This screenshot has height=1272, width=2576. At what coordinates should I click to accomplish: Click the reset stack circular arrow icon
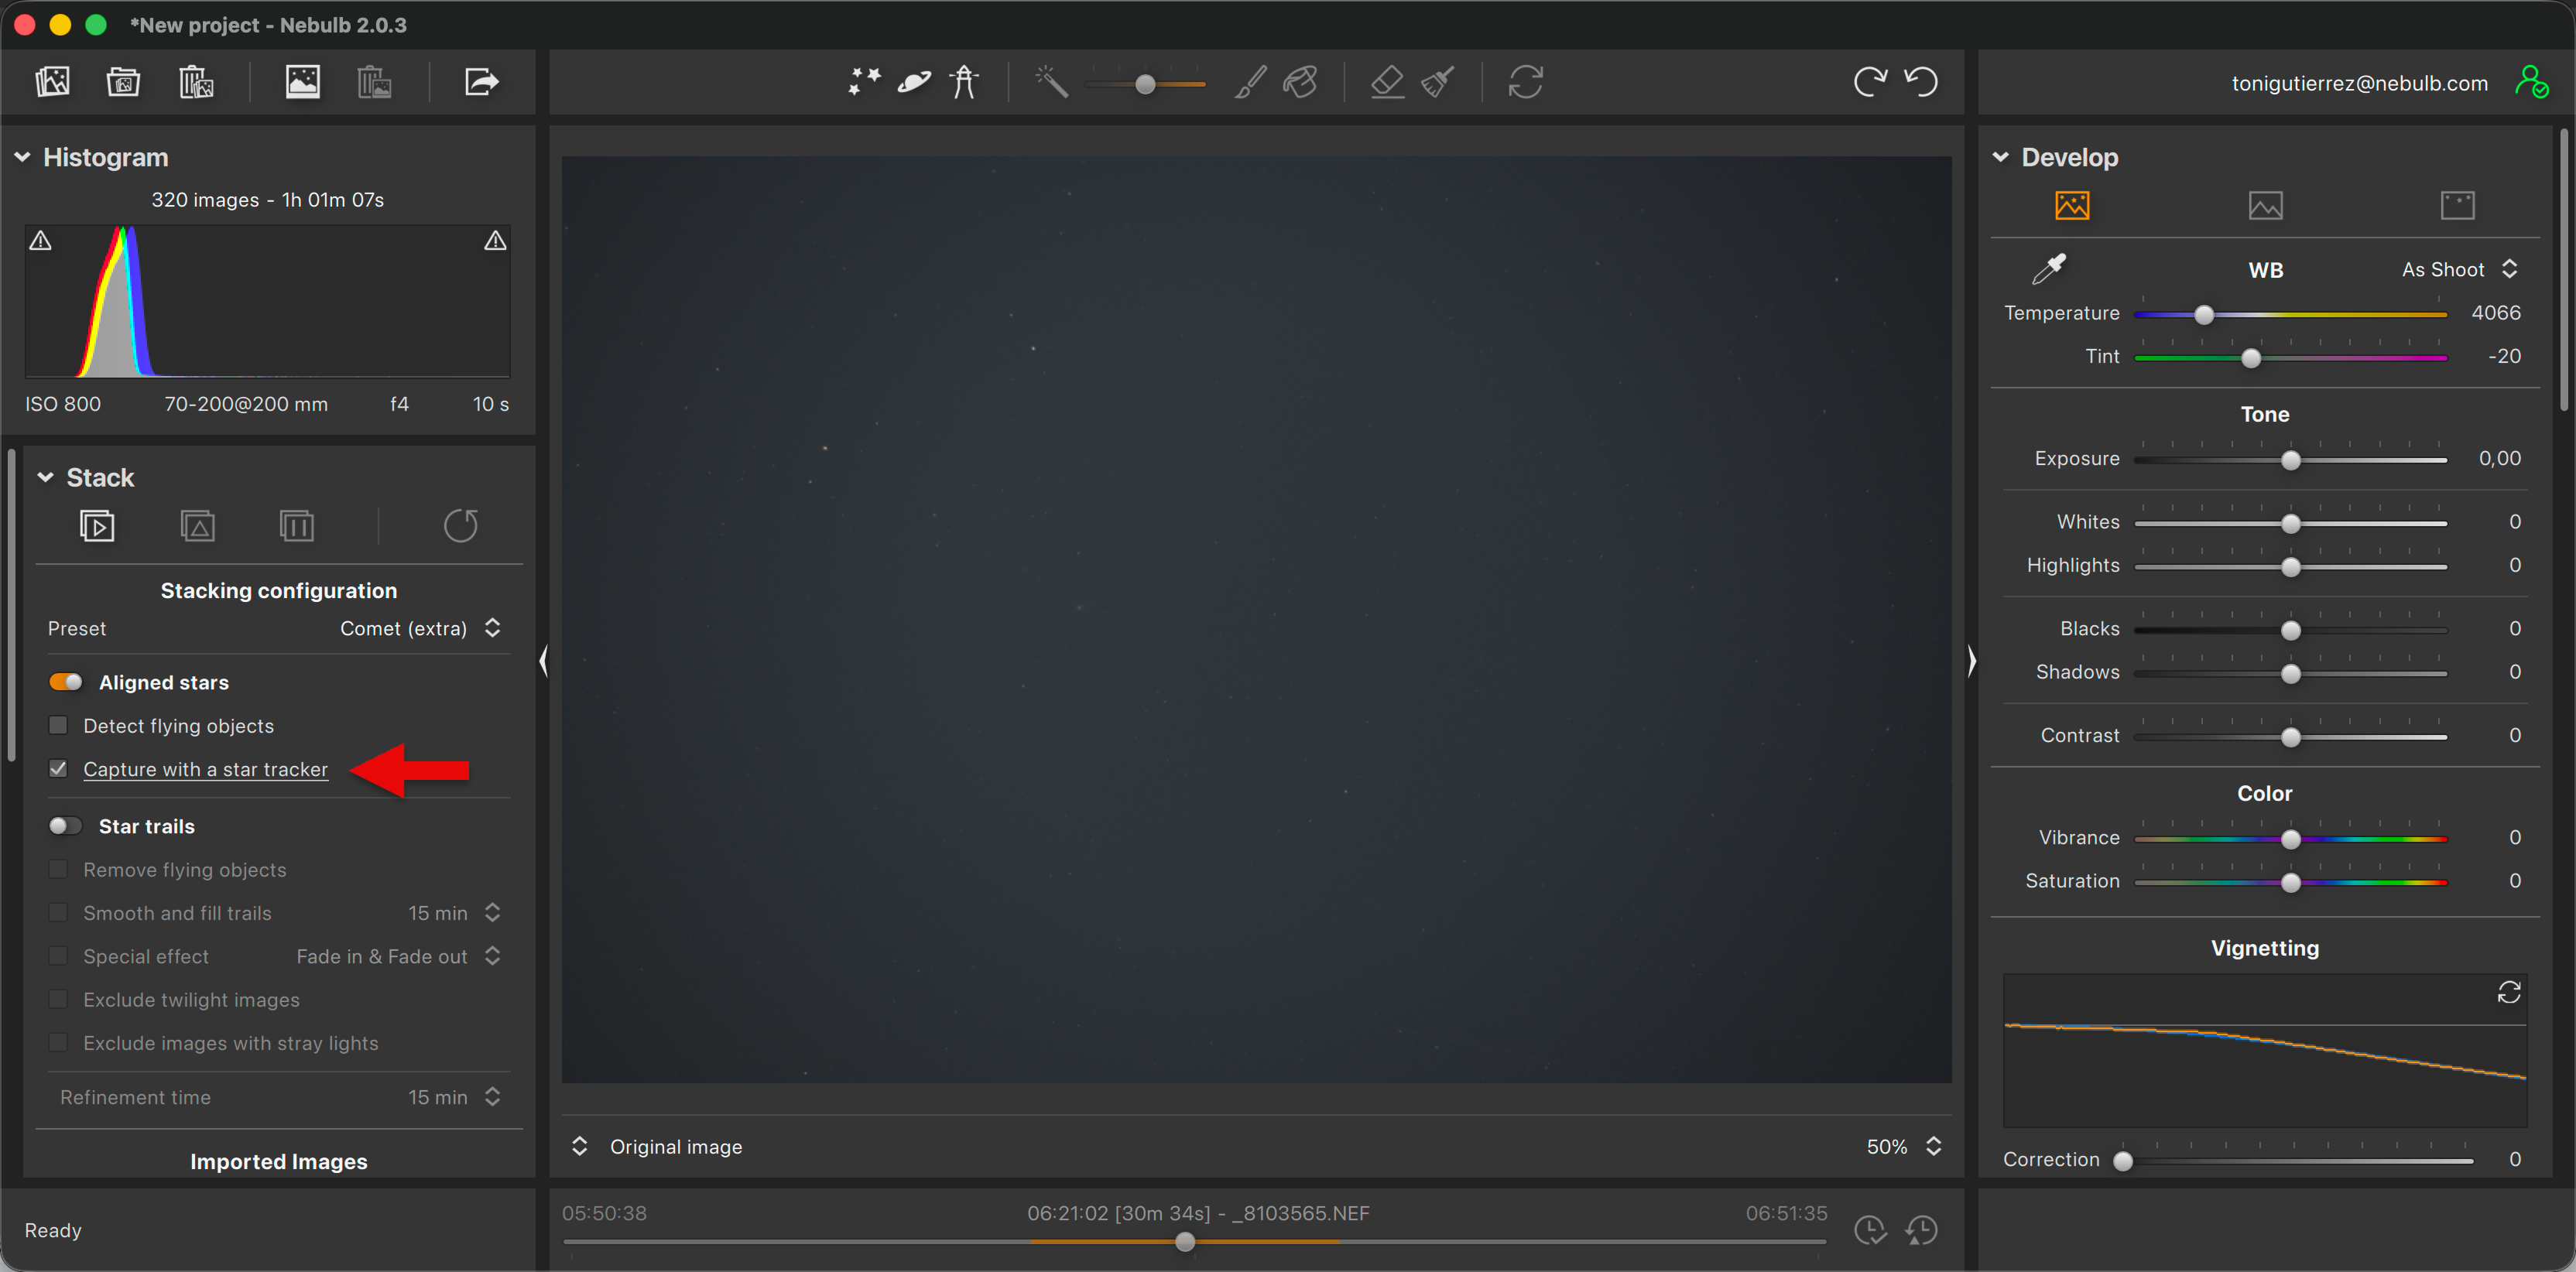click(460, 525)
